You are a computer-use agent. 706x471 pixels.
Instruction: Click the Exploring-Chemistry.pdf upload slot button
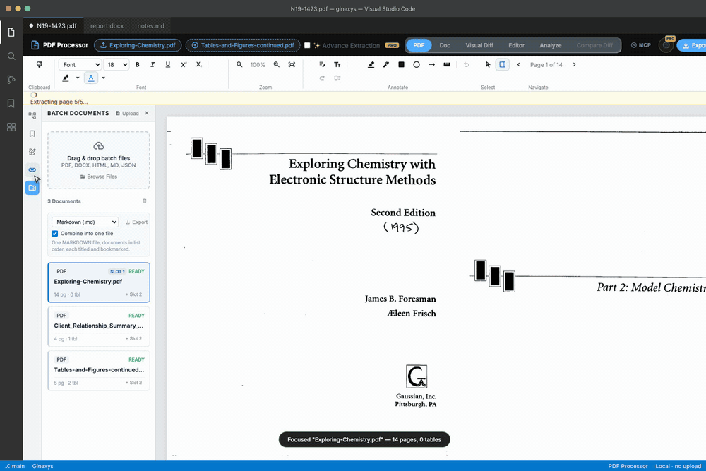click(x=138, y=45)
